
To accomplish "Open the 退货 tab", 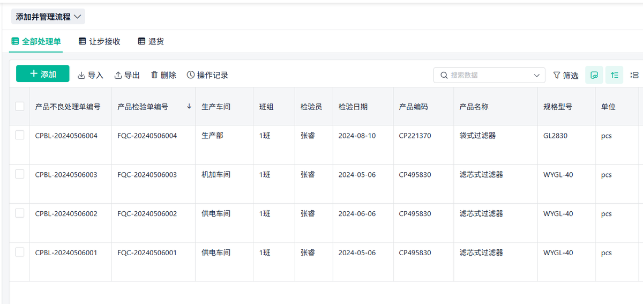I will [x=151, y=41].
